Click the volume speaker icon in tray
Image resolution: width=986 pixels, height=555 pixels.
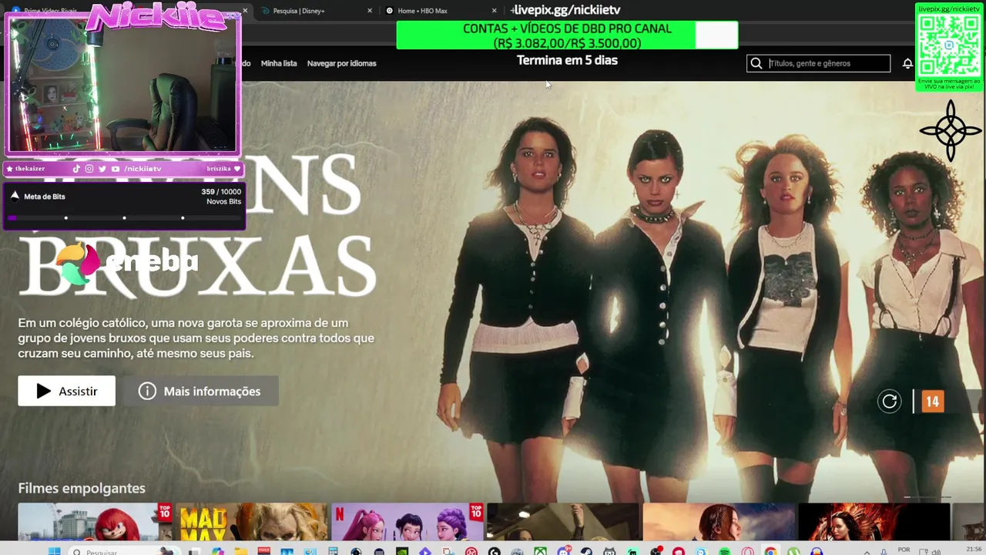point(937,552)
